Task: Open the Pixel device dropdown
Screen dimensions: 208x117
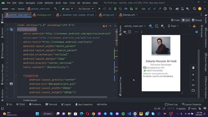Action: (x=173, y=26)
